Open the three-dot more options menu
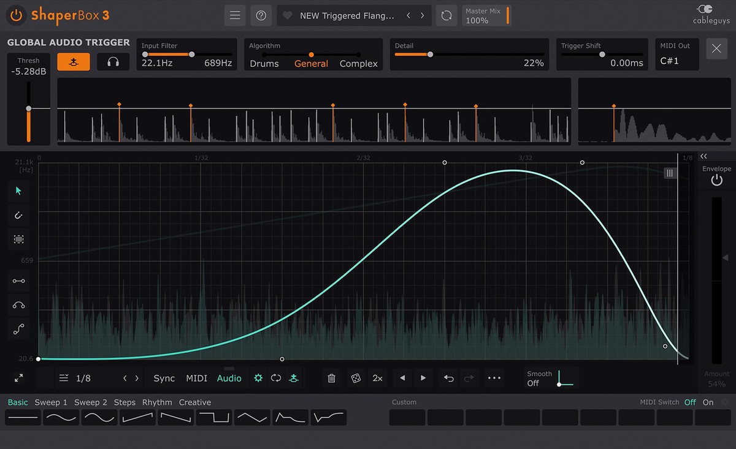This screenshot has width=736, height=449. [494, 378]
